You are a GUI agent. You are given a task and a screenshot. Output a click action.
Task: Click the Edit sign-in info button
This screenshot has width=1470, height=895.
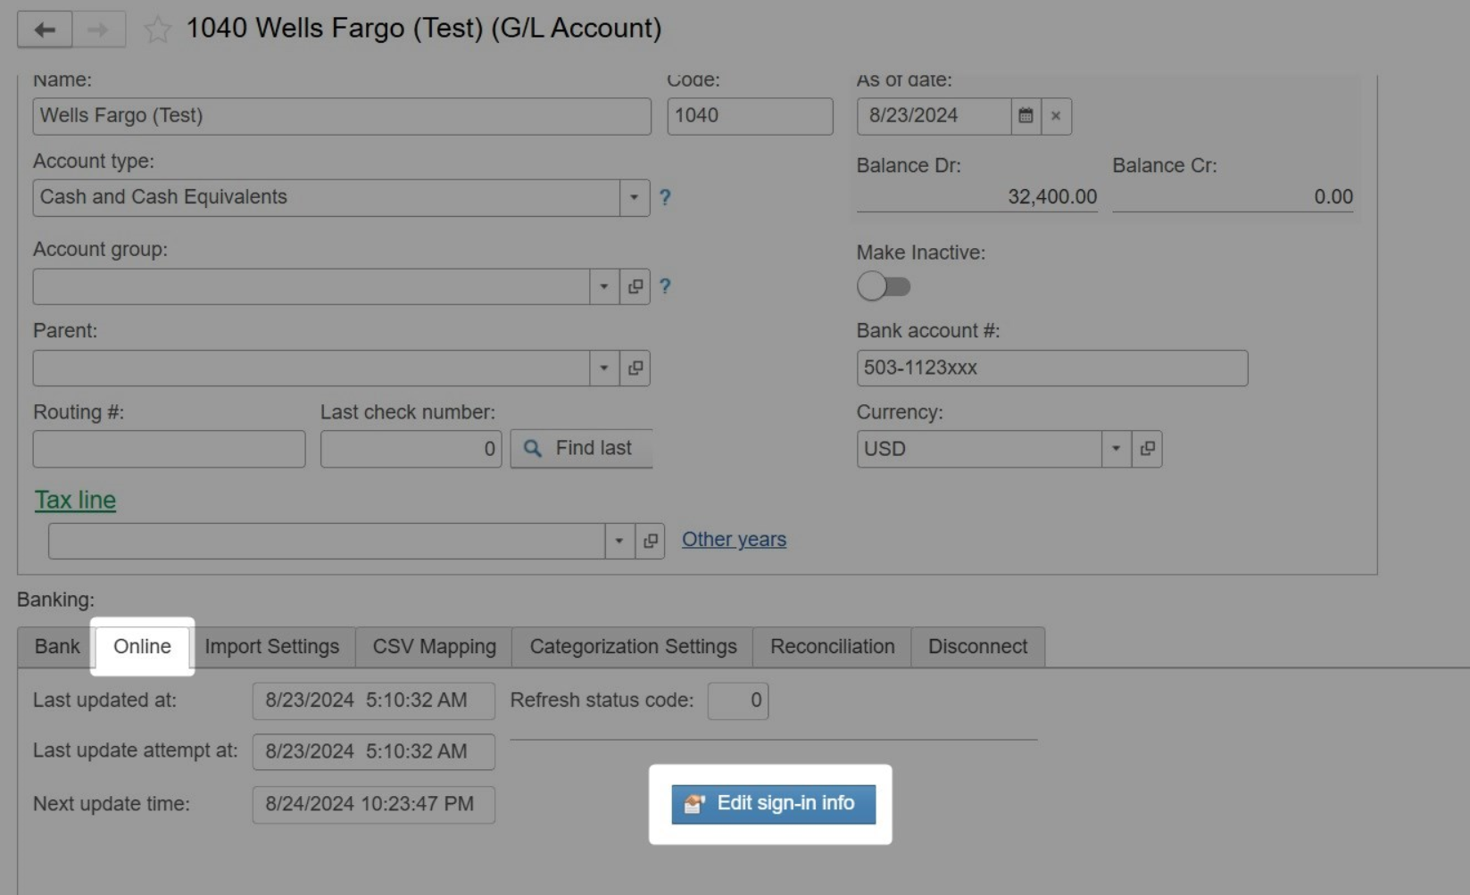click(773, 804)
